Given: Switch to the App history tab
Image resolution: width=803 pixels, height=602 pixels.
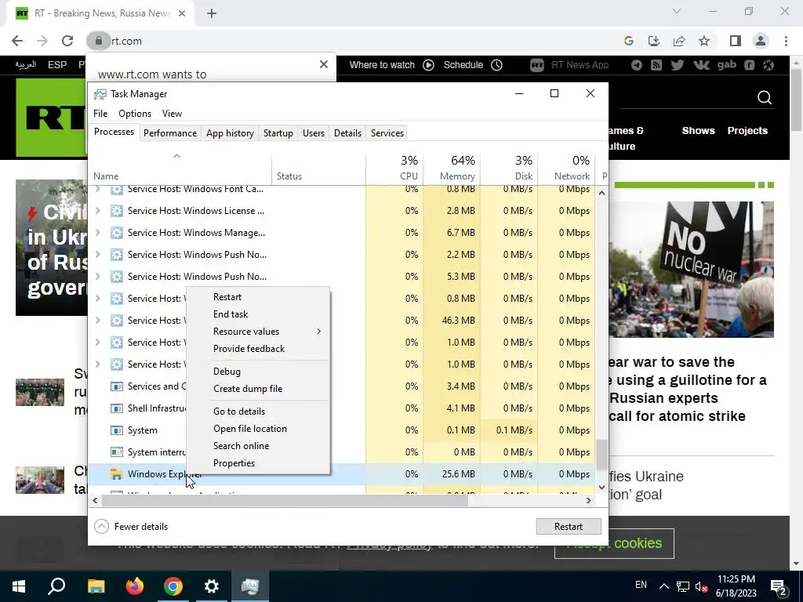Looking at the screenshot, I should tap(230, 133).
